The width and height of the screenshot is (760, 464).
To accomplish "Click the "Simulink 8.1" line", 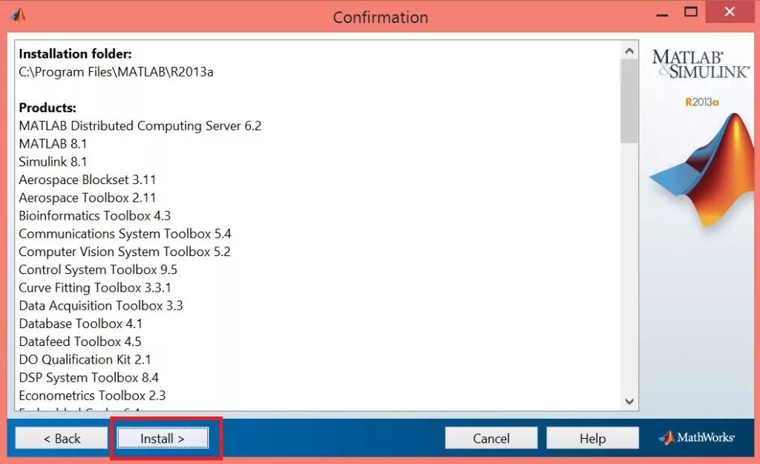I will [x=53, y=161].
